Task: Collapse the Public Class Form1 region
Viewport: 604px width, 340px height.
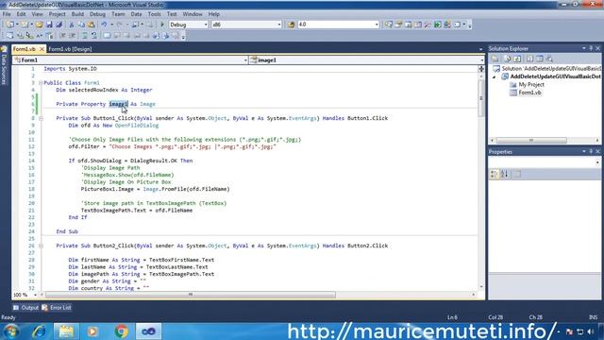Action: click(x=41, y=83)
